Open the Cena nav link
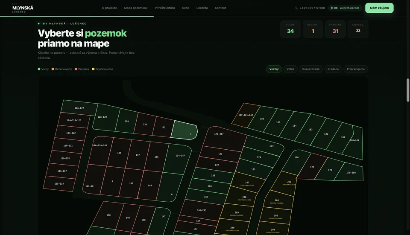Viewport: 410px width, 235px height. click(186, 8)
